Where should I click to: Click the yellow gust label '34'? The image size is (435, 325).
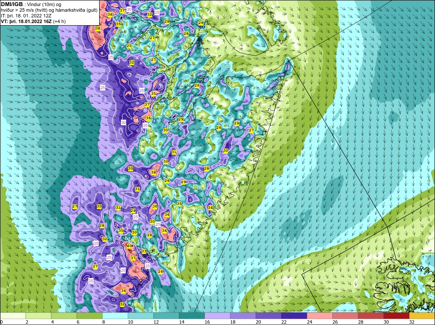210,208
